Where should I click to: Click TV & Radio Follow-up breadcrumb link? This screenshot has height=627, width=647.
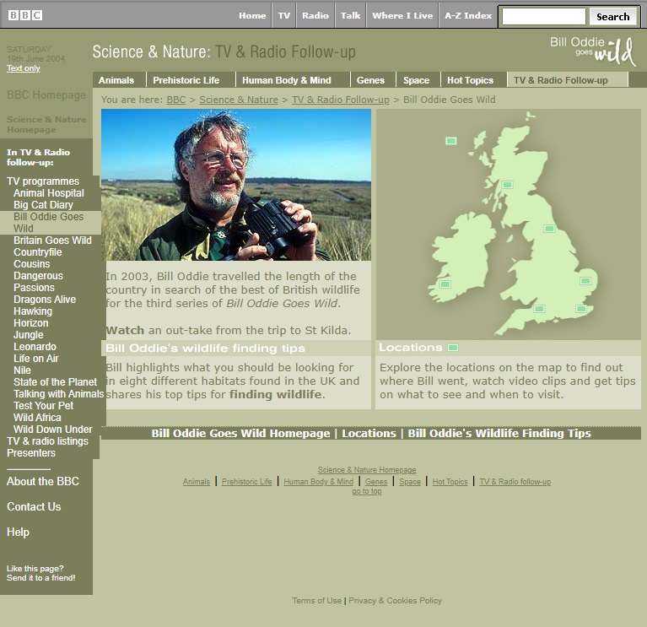(x=341, y=100)
